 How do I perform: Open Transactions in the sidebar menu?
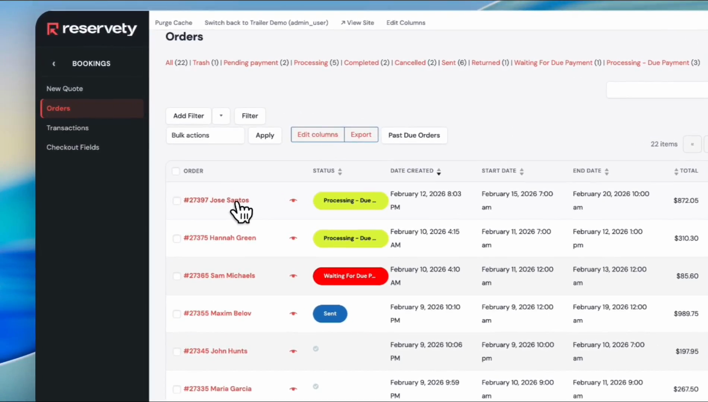click(x=67, y=128)
